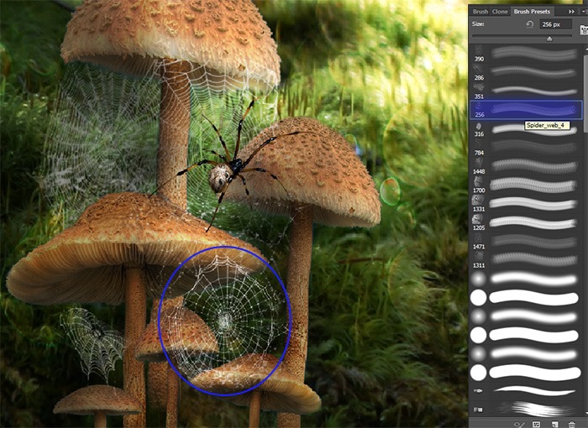The image size is (588, 428).
Task: Click the create new brush icon
Action: click(x=554, y=425)
